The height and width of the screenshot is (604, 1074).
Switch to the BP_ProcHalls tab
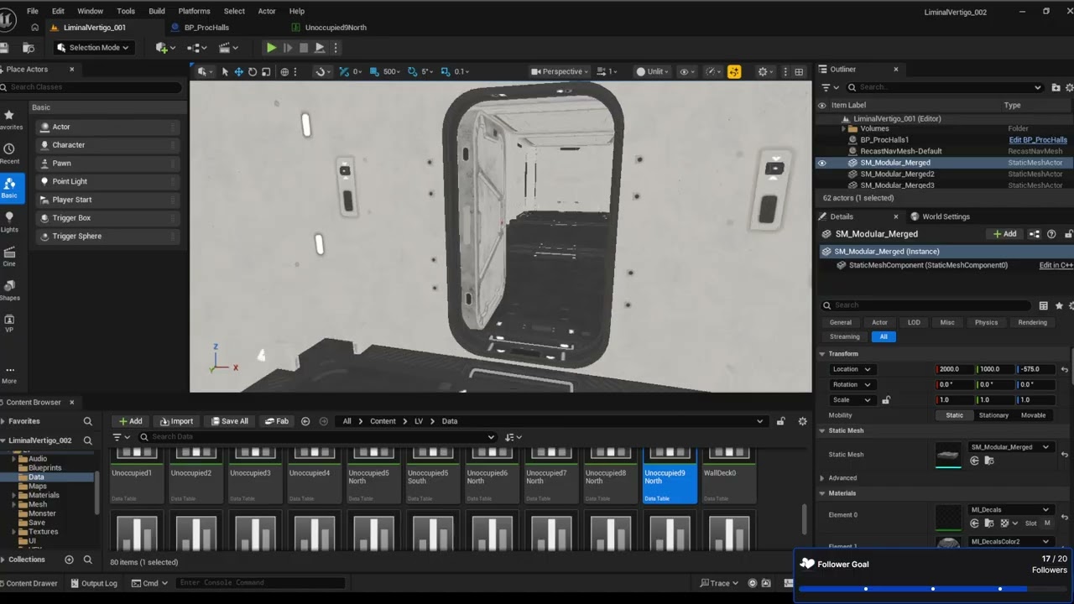coord(206,27)
